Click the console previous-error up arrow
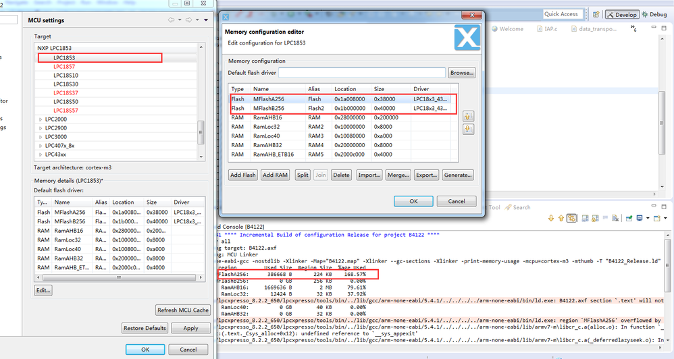 561,218
